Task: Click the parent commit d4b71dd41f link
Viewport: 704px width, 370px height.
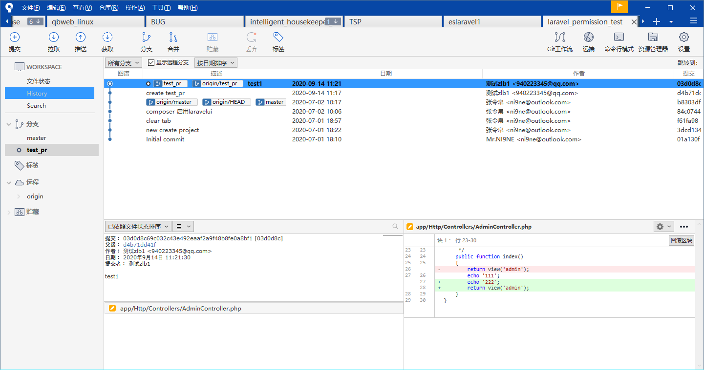Action: tap(140, 245)
